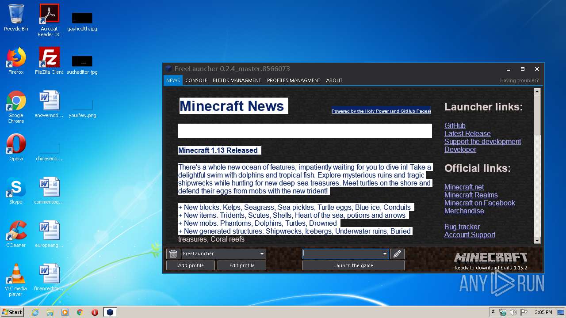
Task: Click the network tray icon
Action: [503, 312]
